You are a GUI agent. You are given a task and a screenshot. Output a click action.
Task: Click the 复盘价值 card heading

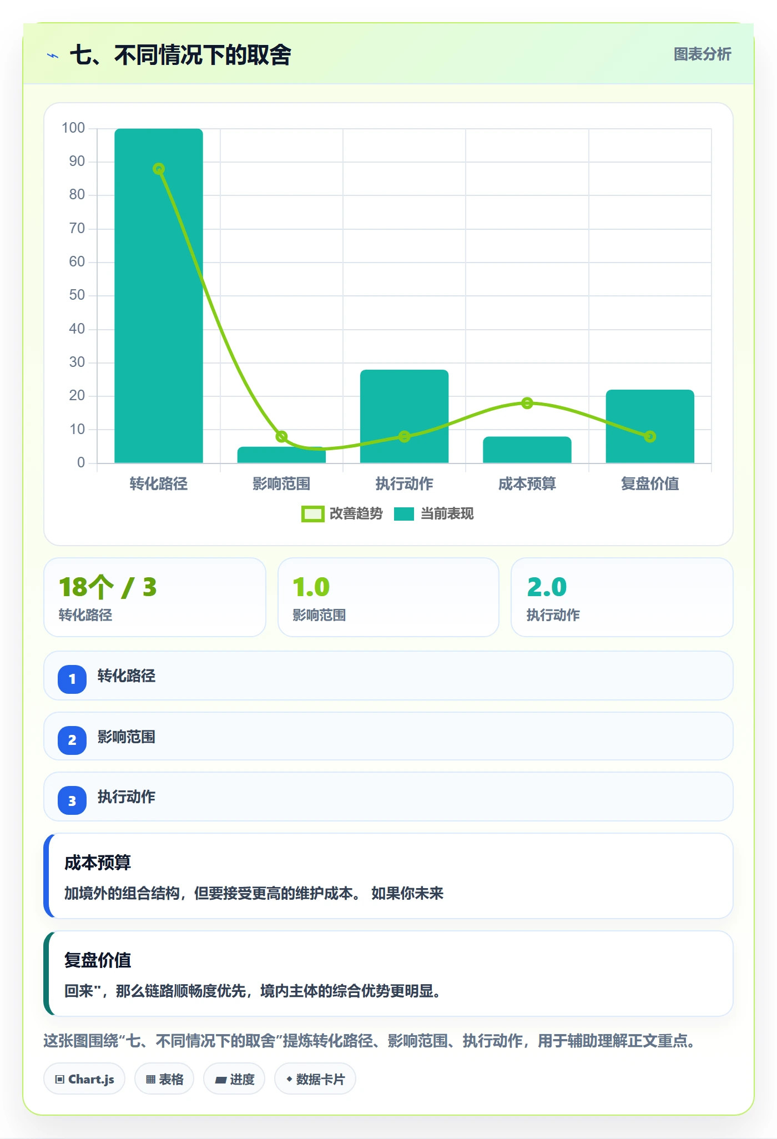point(98,960)
